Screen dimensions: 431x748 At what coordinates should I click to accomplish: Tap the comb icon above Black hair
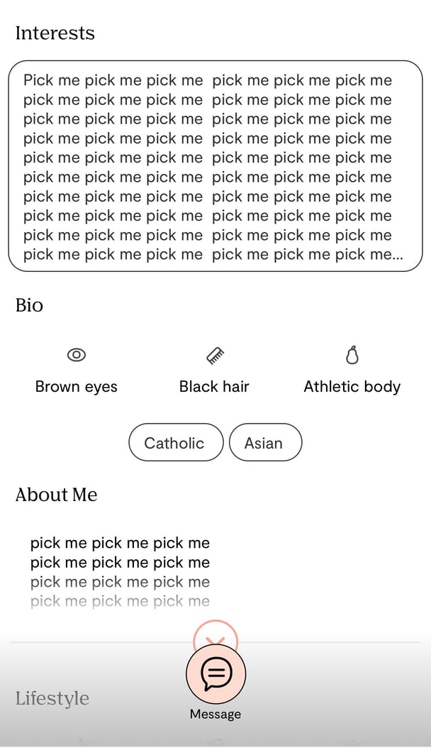coord(216,356)
